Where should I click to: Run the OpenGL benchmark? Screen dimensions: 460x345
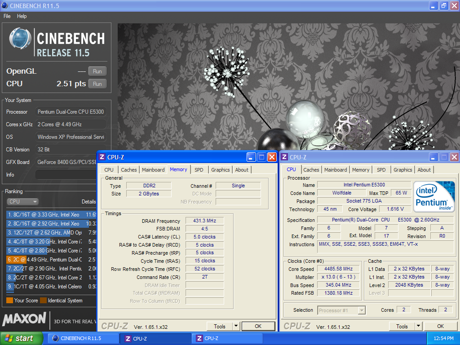tap(97, 71)
